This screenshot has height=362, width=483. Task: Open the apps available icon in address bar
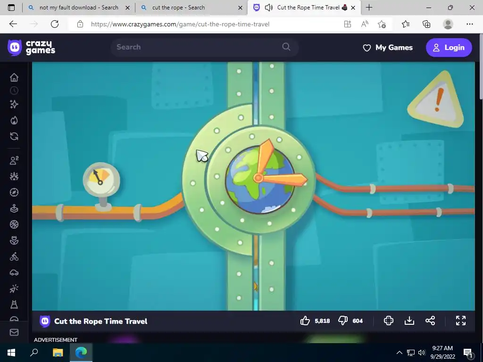click(x=348, y=24)
